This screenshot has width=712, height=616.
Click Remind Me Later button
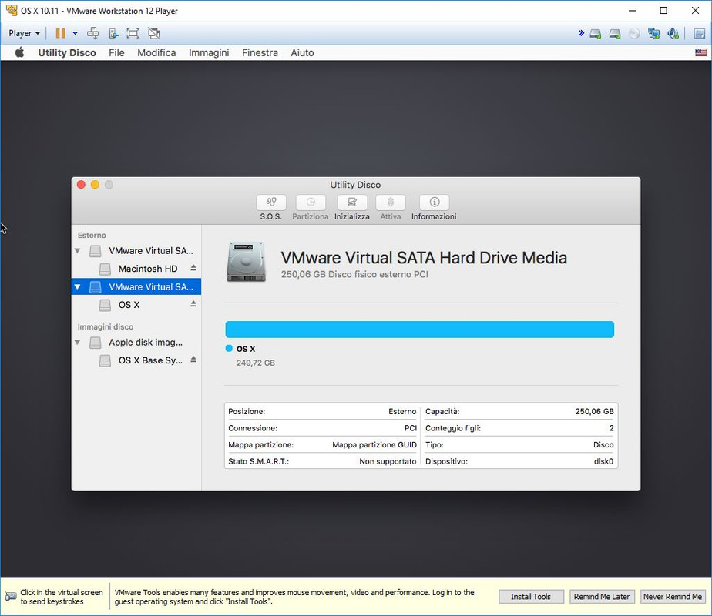pyautogui.click(x=602, y=597)
